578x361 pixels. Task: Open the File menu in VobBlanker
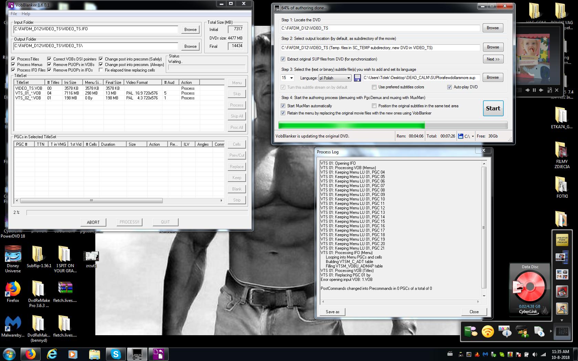[x=14, y=14]
